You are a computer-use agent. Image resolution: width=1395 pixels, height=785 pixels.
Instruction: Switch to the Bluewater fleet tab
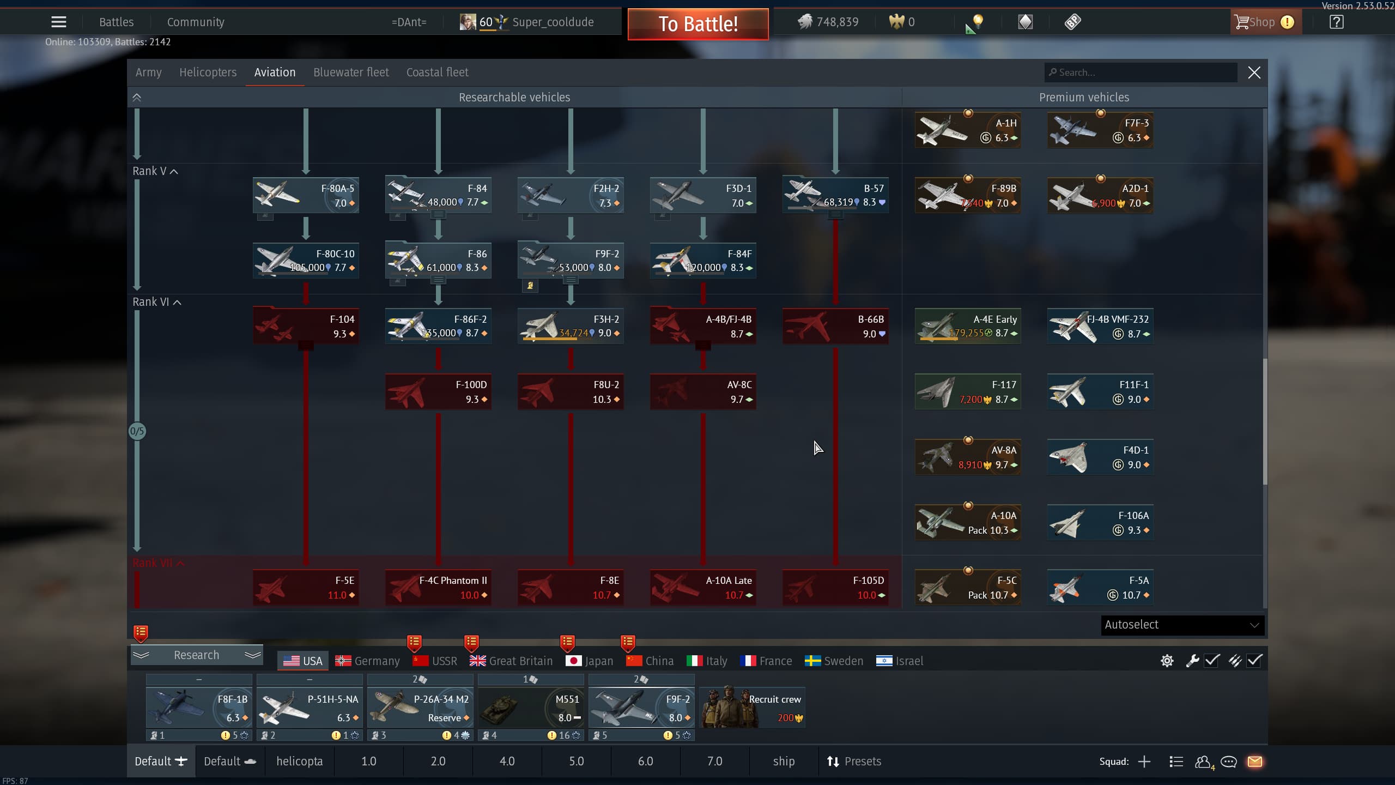(351, 73)
